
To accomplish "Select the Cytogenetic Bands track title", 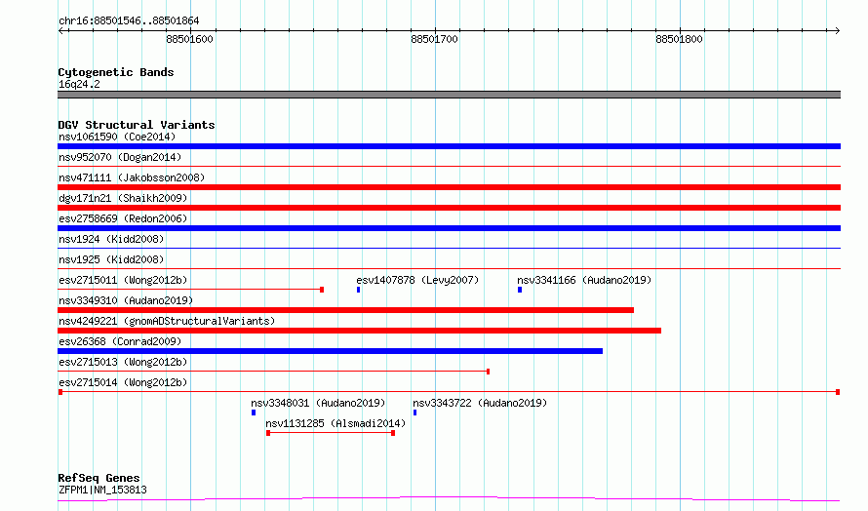I will click(x=116, y=72).
